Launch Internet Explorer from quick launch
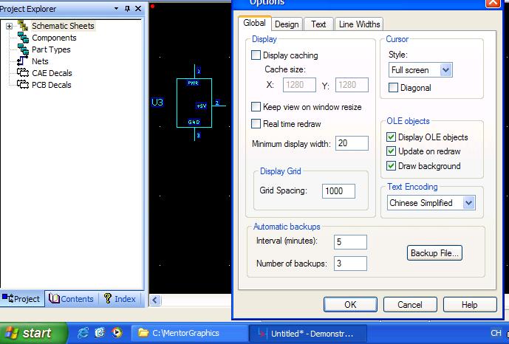Viewport: 509px width, 344px height. (x=83, y=333)
